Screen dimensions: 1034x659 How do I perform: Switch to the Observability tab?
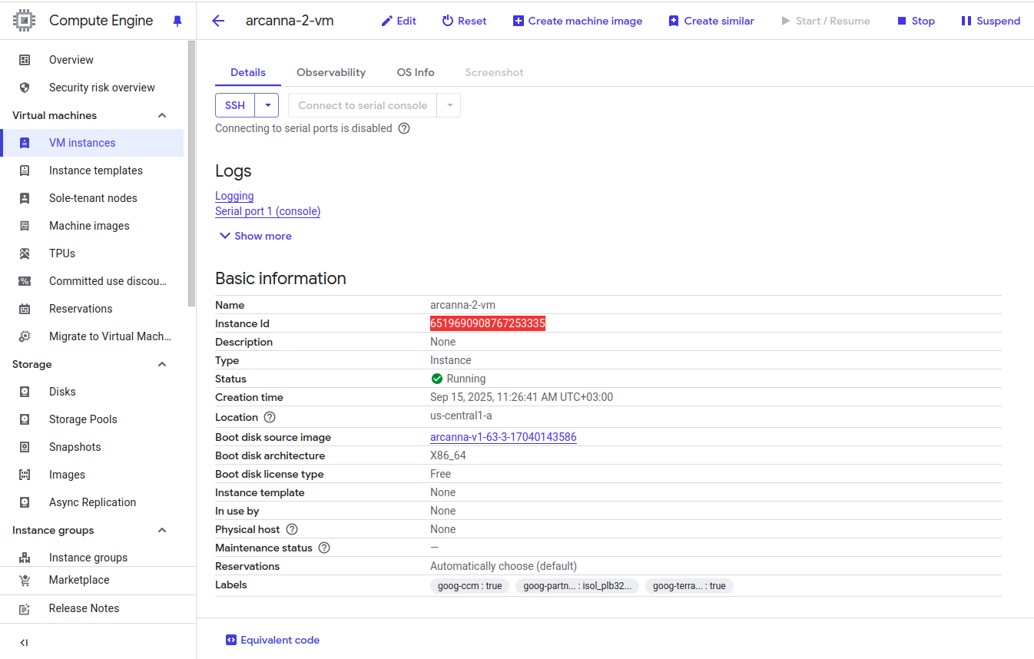coord(331,72)
